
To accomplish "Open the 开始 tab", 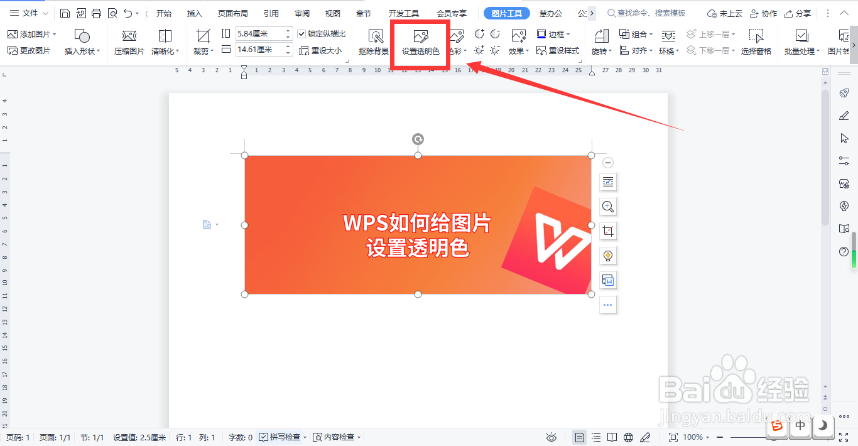I will pyautogui.click(x=164, y=13).
